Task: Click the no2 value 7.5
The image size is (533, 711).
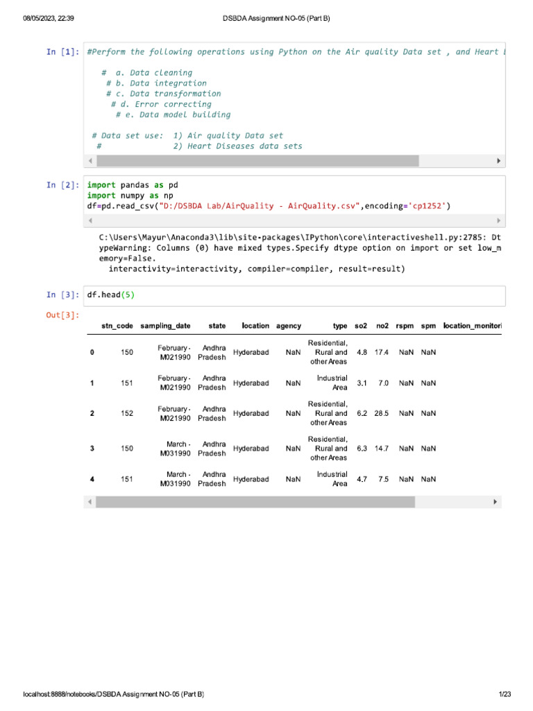Action: [383, 479]
